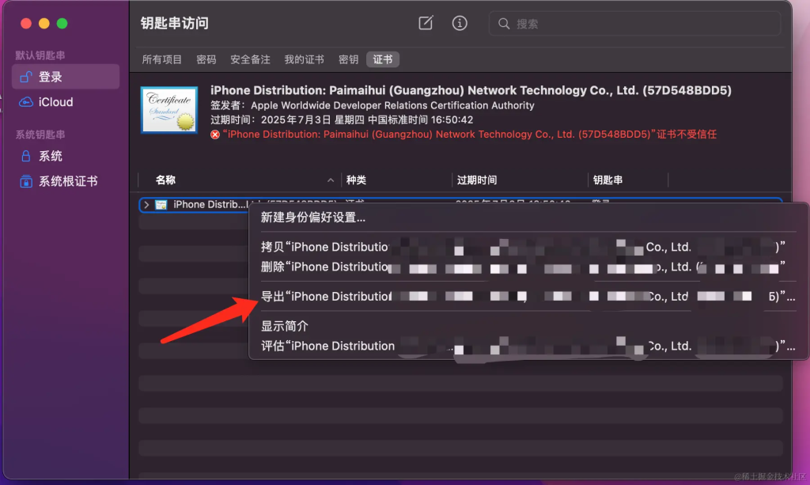Choose 删除 iPhone Distribution menu item
Image resolution: width=810 pixels, height=485 pixels.
click(x=326, y=267)
